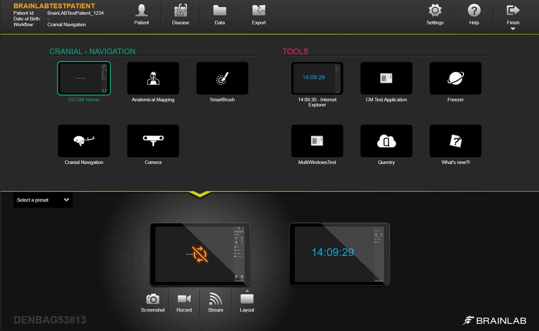Open the Freezer tool

tap(456, 78)
